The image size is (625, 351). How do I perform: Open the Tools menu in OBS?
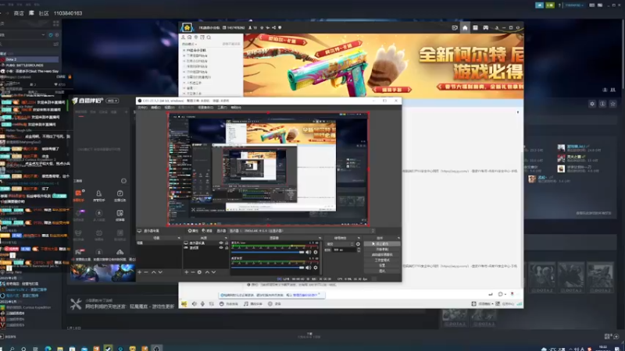tap(223, 108)
